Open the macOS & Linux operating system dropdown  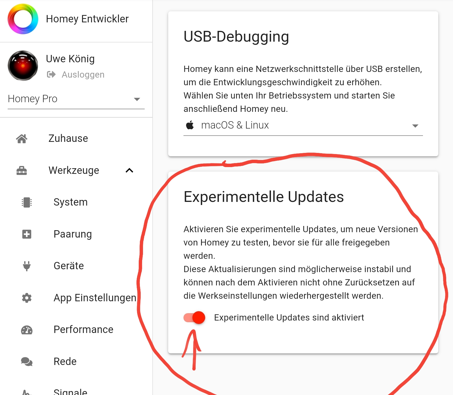[x=303, y=125]
